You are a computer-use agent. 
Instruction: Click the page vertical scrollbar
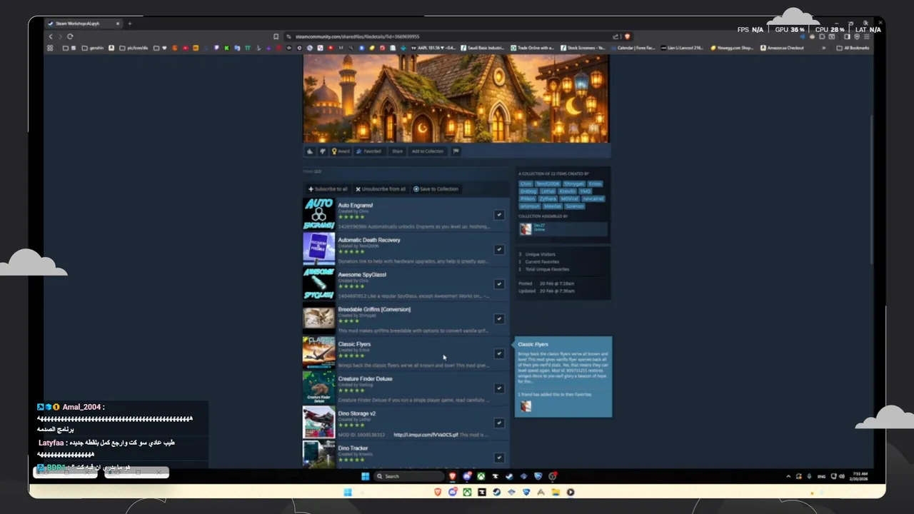click(872, 189)
